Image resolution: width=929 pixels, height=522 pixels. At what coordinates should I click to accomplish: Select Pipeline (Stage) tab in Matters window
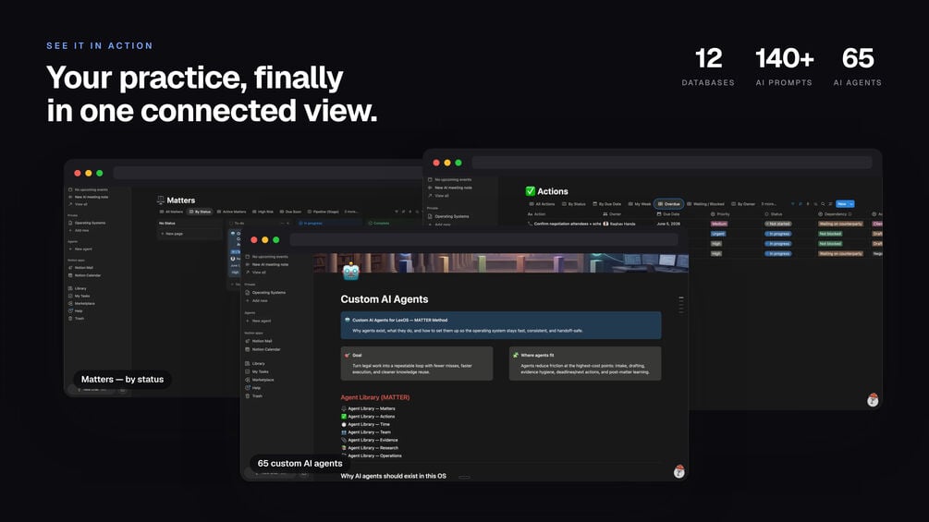[x=324, y=212]
